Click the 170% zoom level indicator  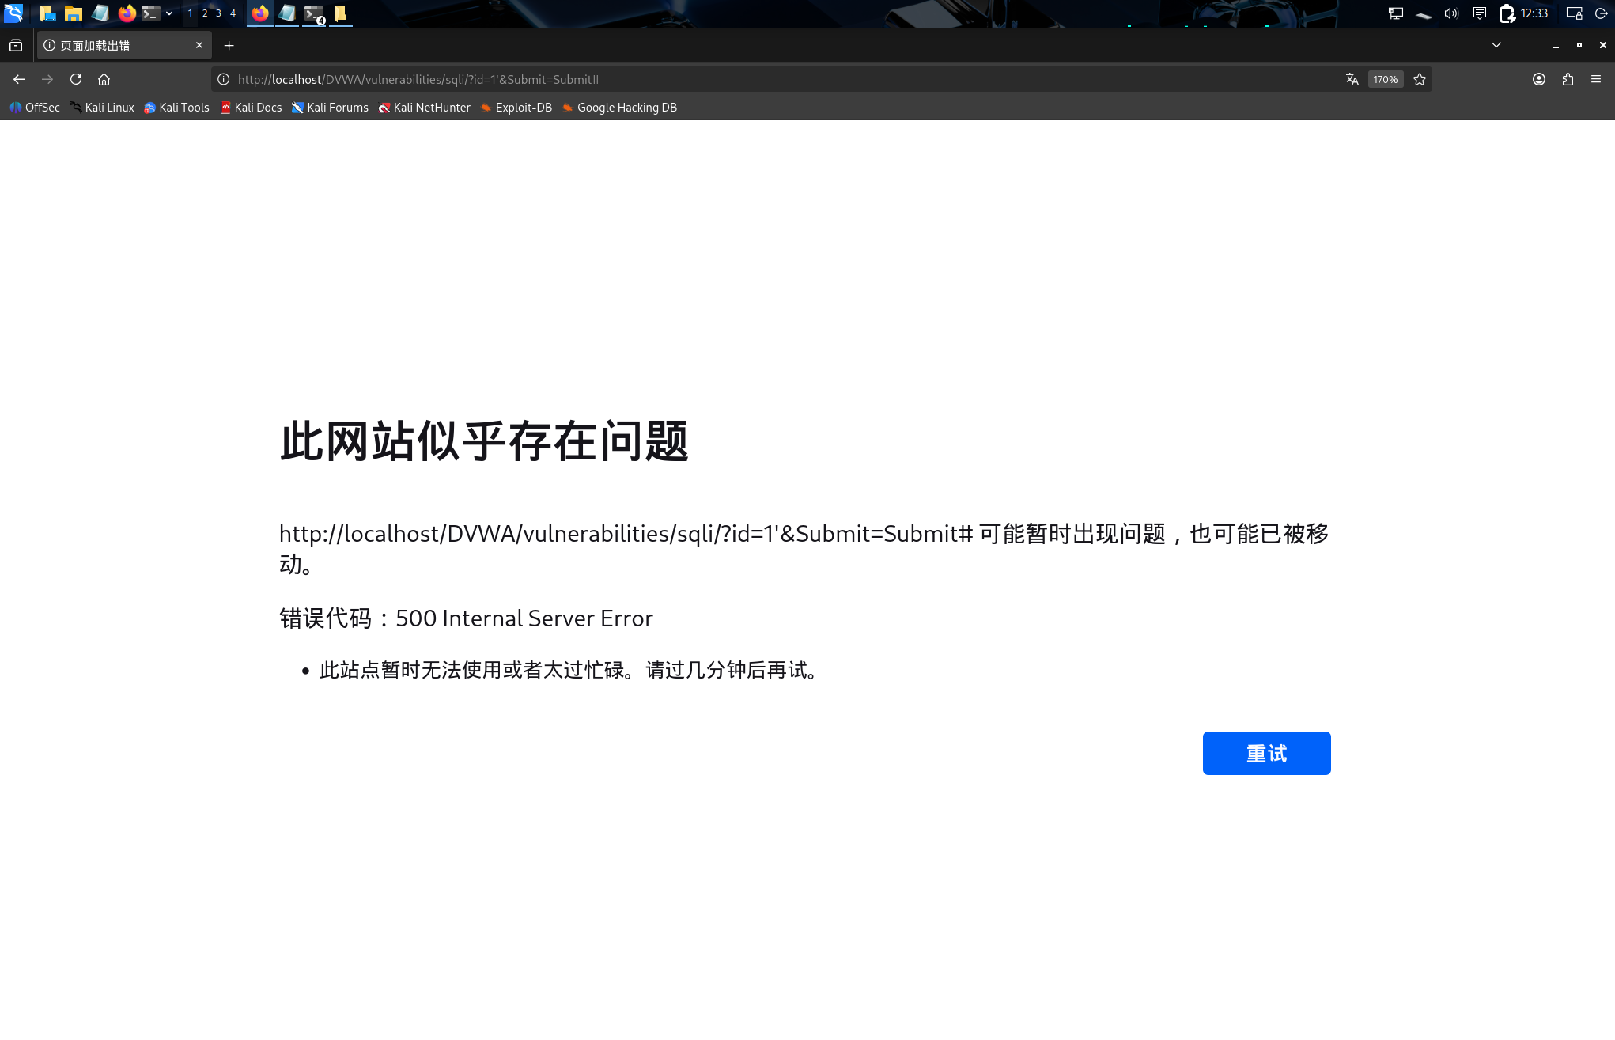pyautogui.click(x=1385, y=79)
